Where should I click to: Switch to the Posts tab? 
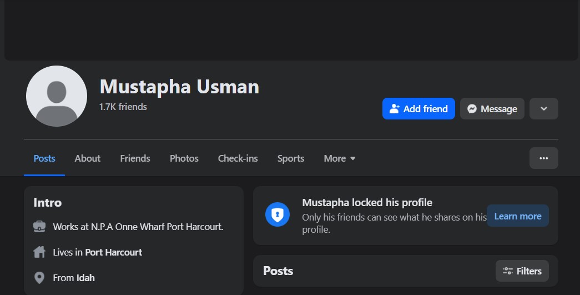(44, 158)
